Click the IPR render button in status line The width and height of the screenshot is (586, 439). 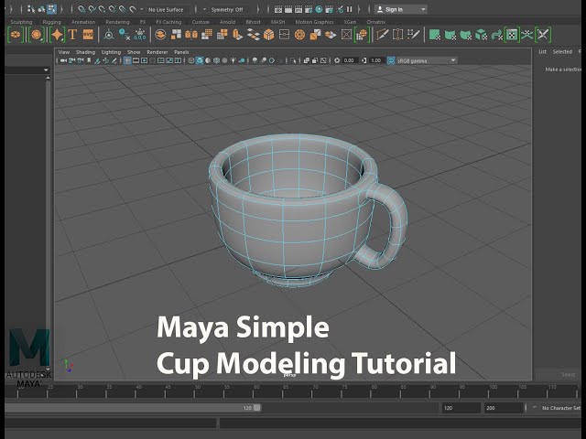(x=298, y=9)
